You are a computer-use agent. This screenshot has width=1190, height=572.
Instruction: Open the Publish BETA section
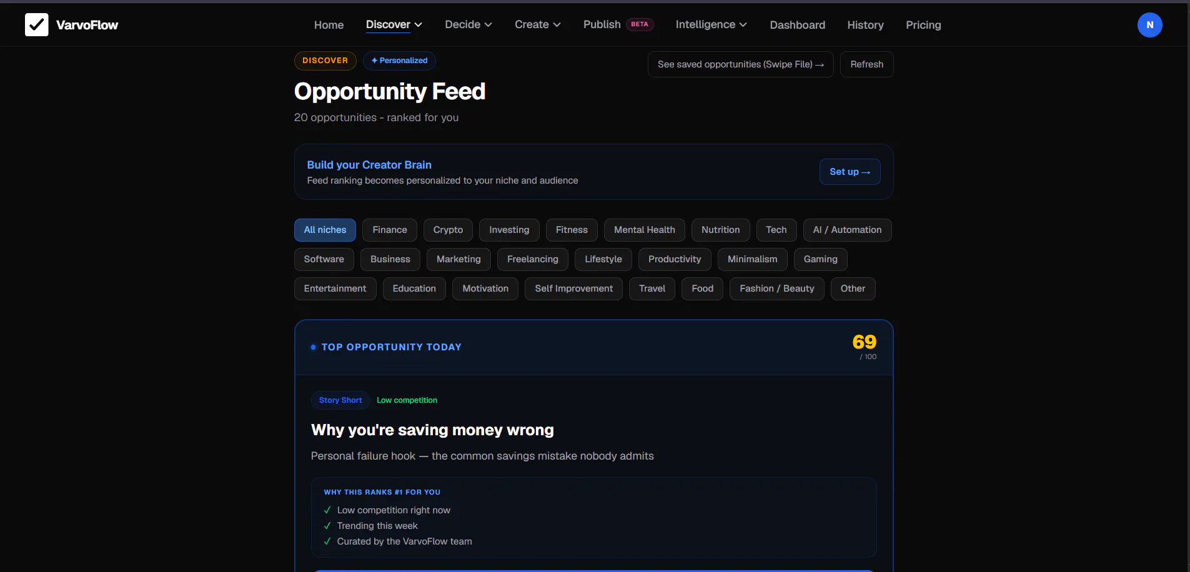(x=618, y=24)
